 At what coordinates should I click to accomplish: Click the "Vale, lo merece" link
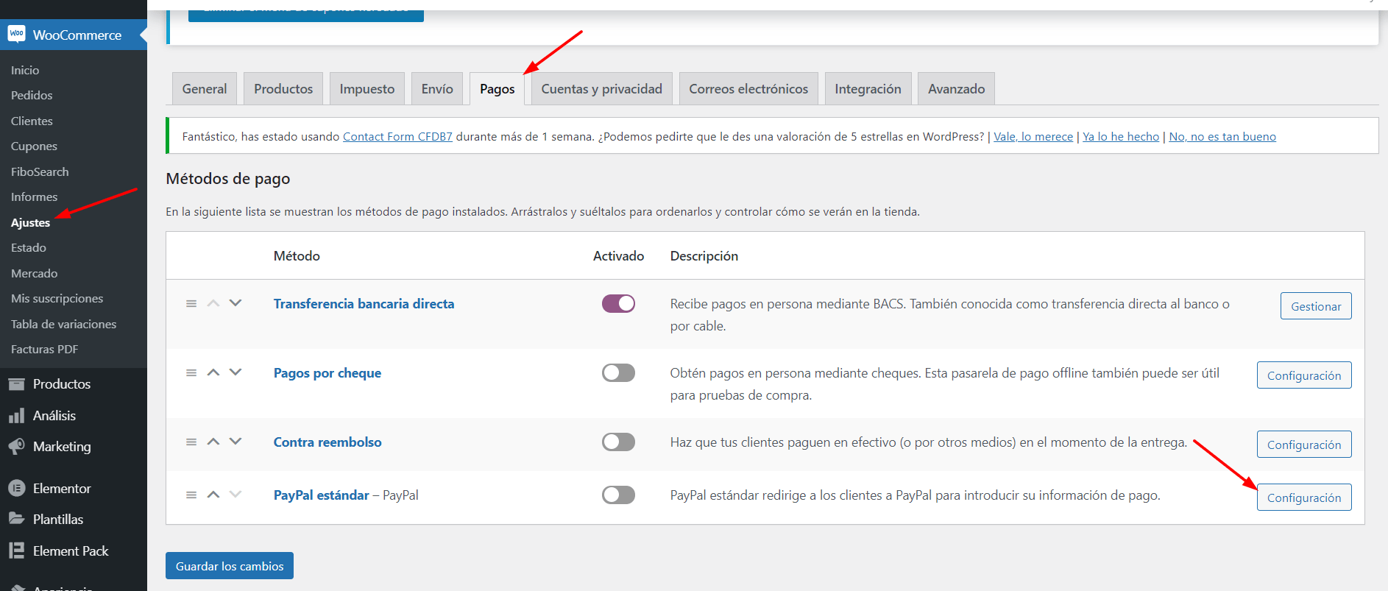1033,136
